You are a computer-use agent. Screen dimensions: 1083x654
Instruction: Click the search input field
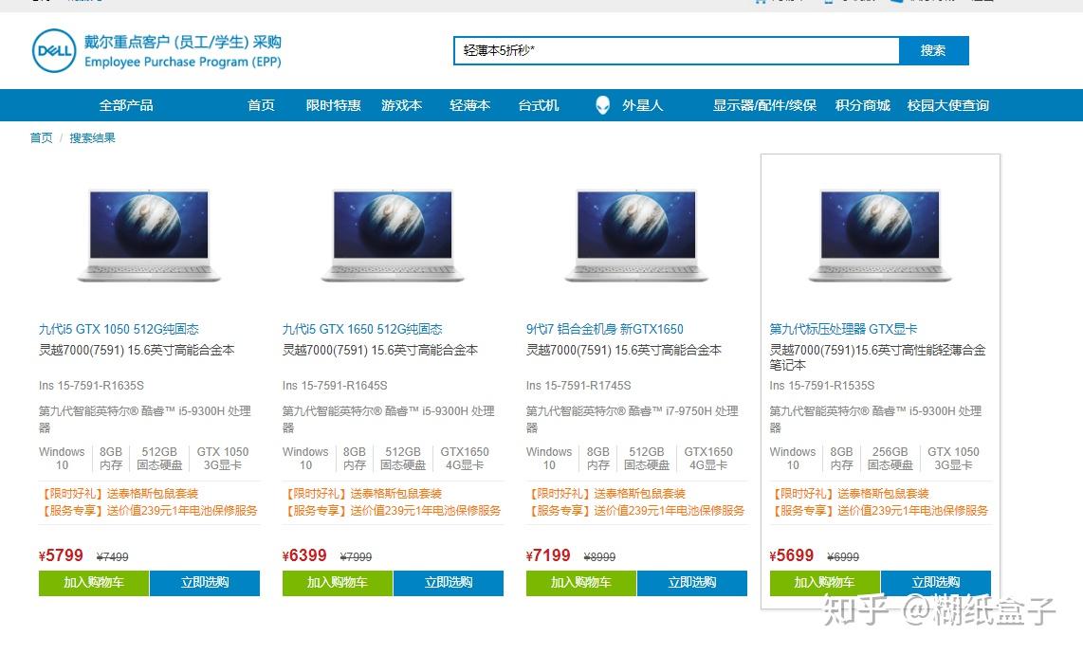pos(677,50)
